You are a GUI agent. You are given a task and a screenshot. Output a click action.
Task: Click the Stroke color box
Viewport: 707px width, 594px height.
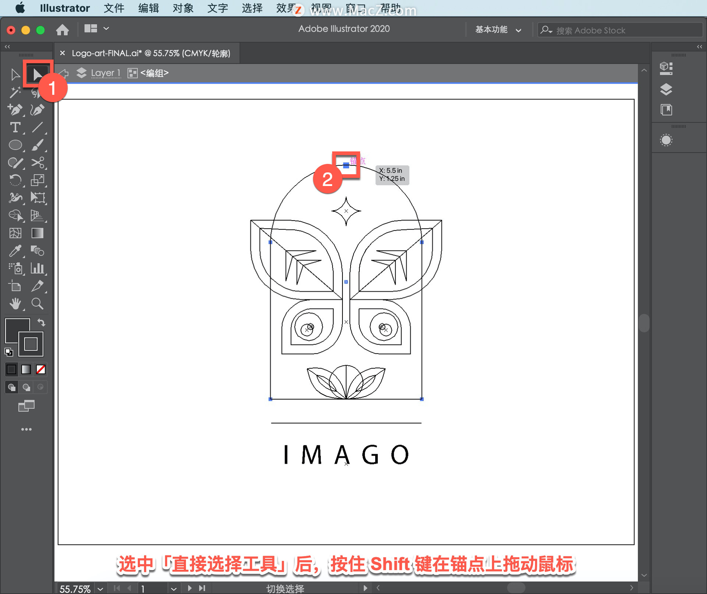(31, 344)
